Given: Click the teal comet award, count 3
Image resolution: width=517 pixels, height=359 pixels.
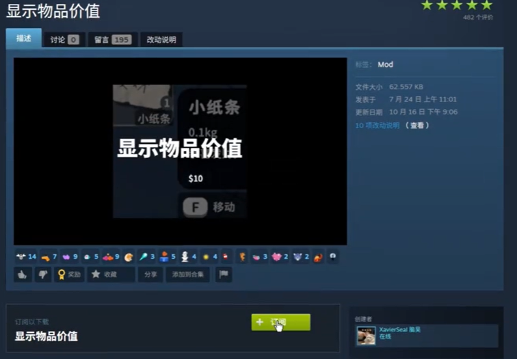Looking at the screenshot, I should click(147, 256).
